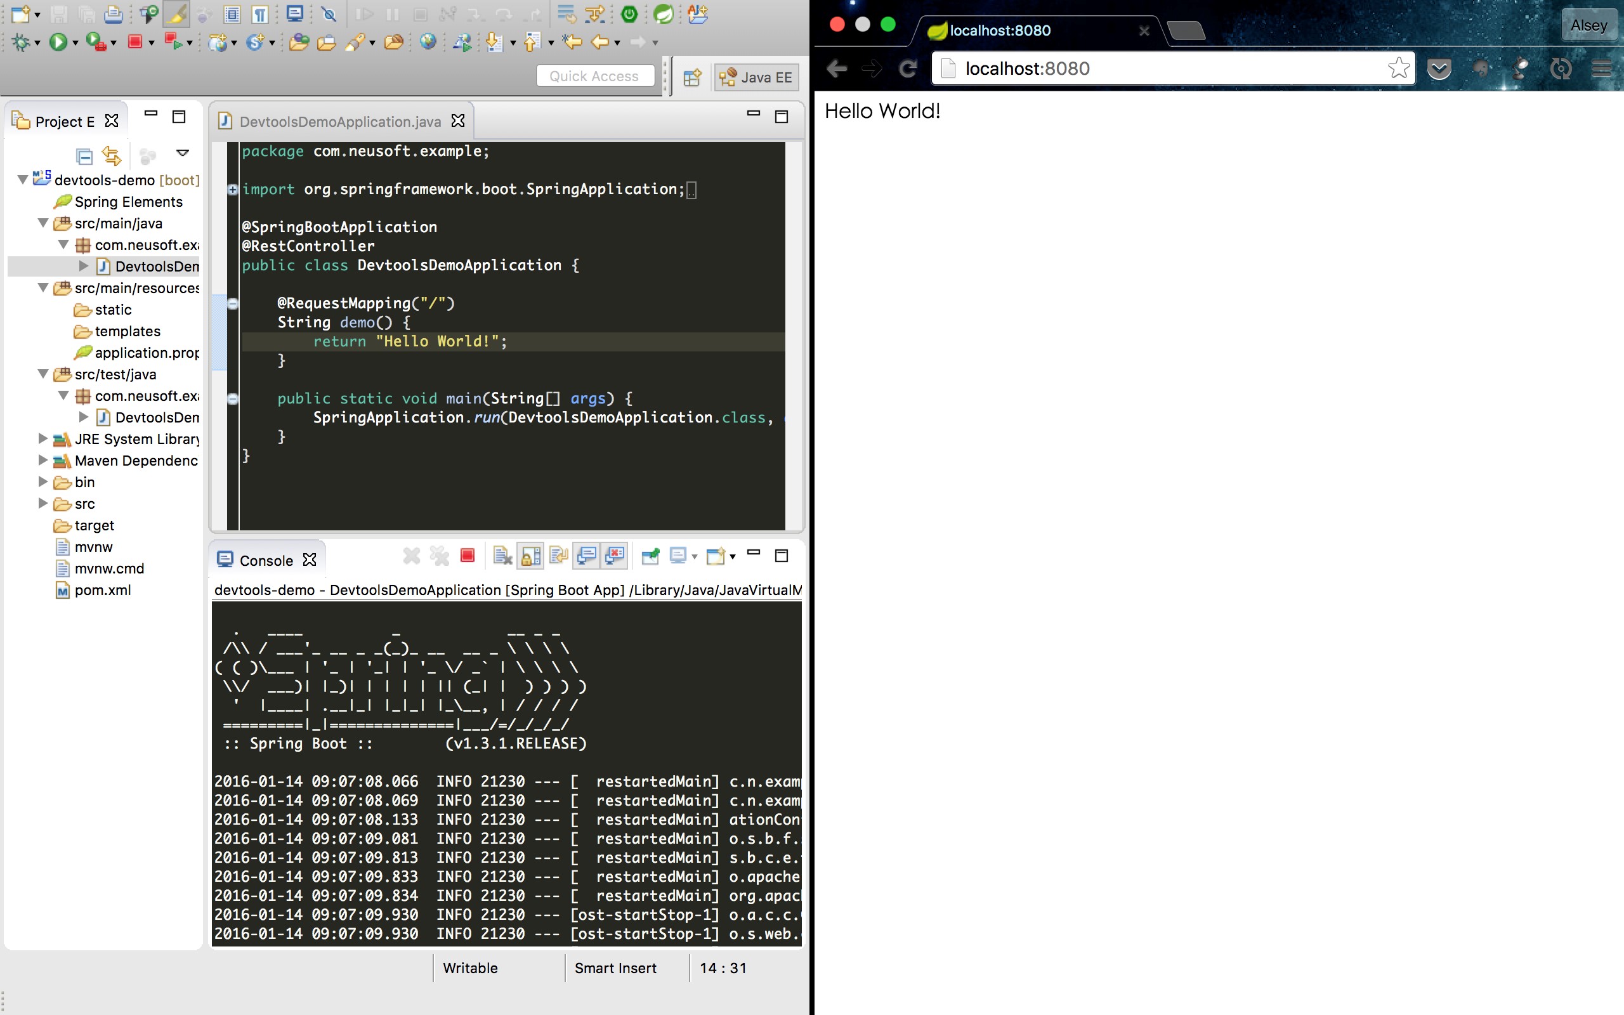Expand the Maven Dependencies node

43,460
